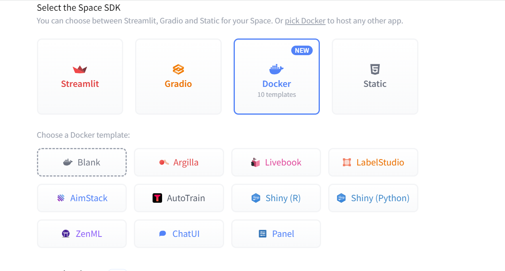Select the Shiny (R) template
Viewport: 505px width, 271px height.
[x=276, y=198]
